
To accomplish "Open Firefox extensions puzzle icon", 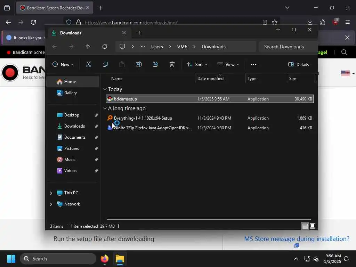I will coord(323,22).
